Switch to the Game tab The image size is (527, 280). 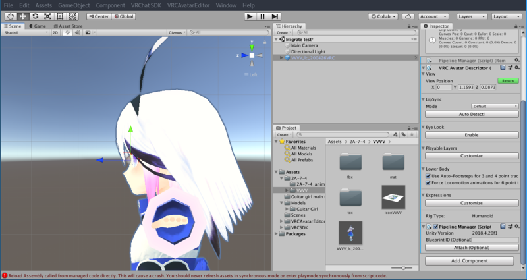(38, 26)
